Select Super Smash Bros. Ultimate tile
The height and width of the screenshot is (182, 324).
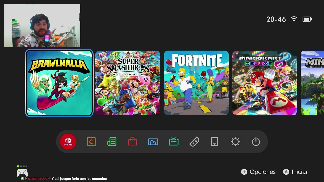point(128,83)
